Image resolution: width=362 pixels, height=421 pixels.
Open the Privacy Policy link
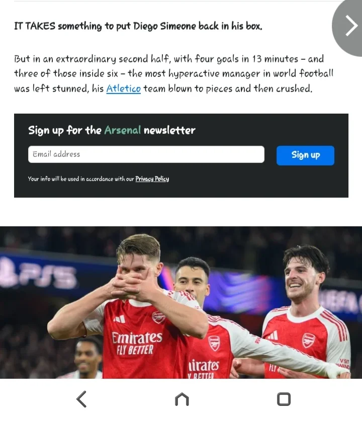click(x=152, y=179)
